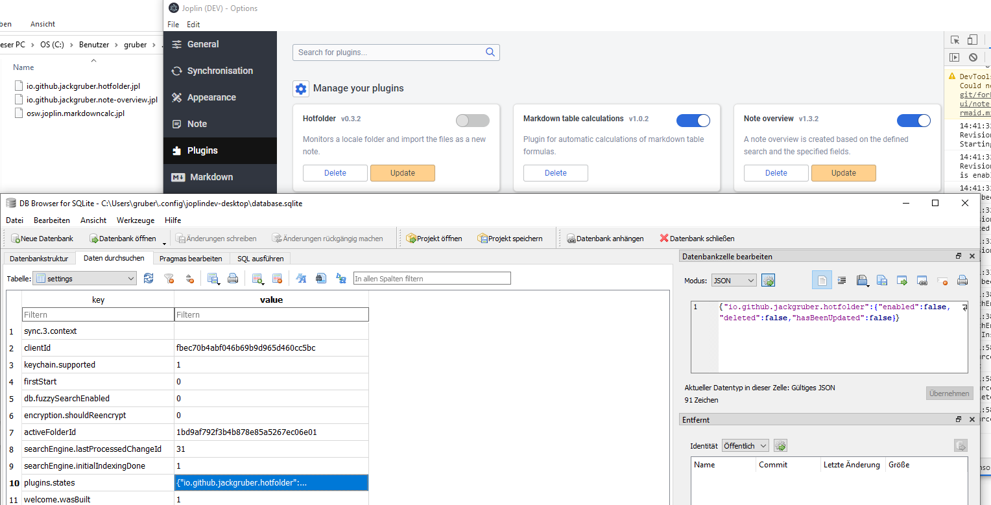Switch to the SQL ausführen tab
The image size is (991, 505).
point(260,258)
